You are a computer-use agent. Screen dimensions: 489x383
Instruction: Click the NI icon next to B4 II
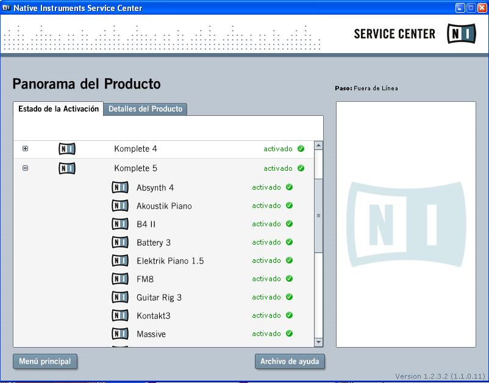120,224
